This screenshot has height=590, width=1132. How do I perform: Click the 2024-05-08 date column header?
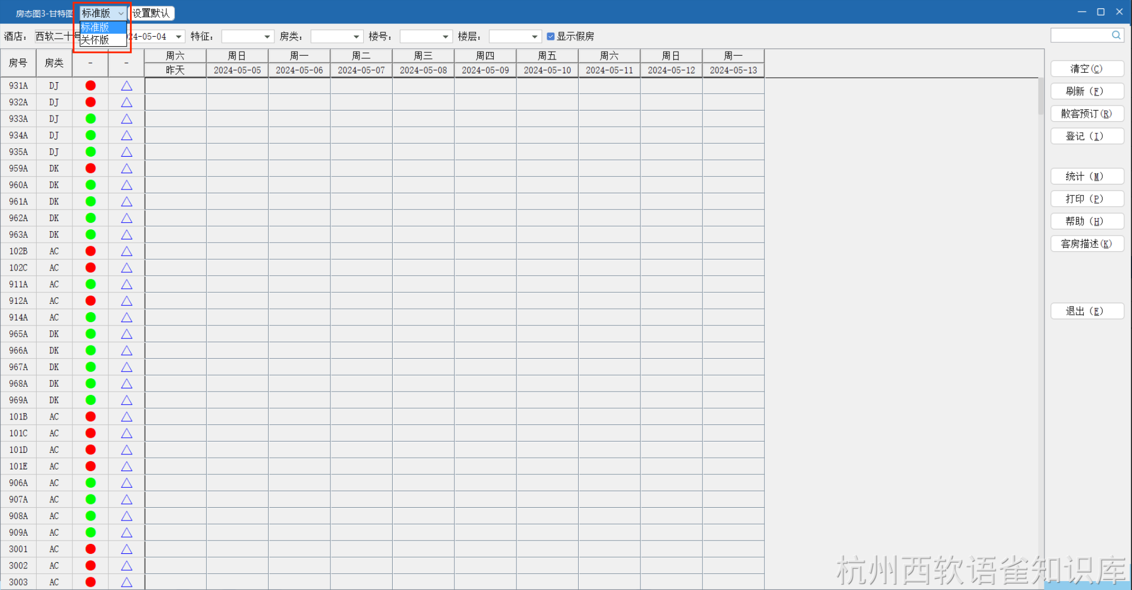coord(423,70)
